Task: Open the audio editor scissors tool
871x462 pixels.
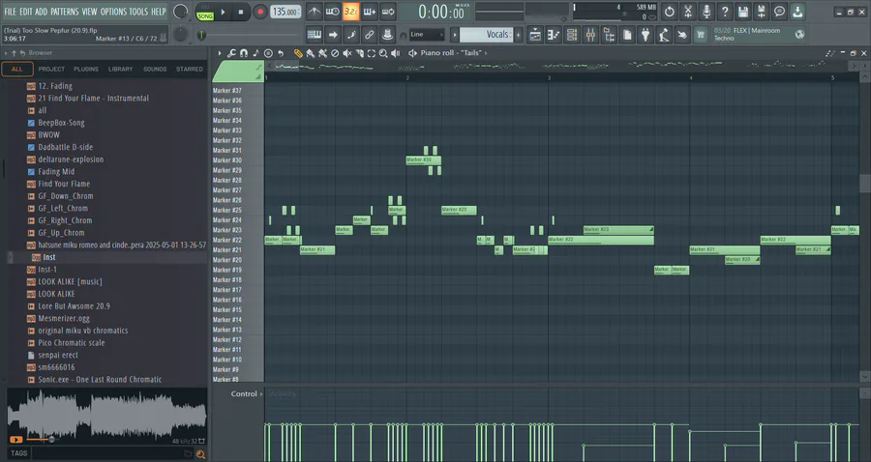Action: click(688, 11)
